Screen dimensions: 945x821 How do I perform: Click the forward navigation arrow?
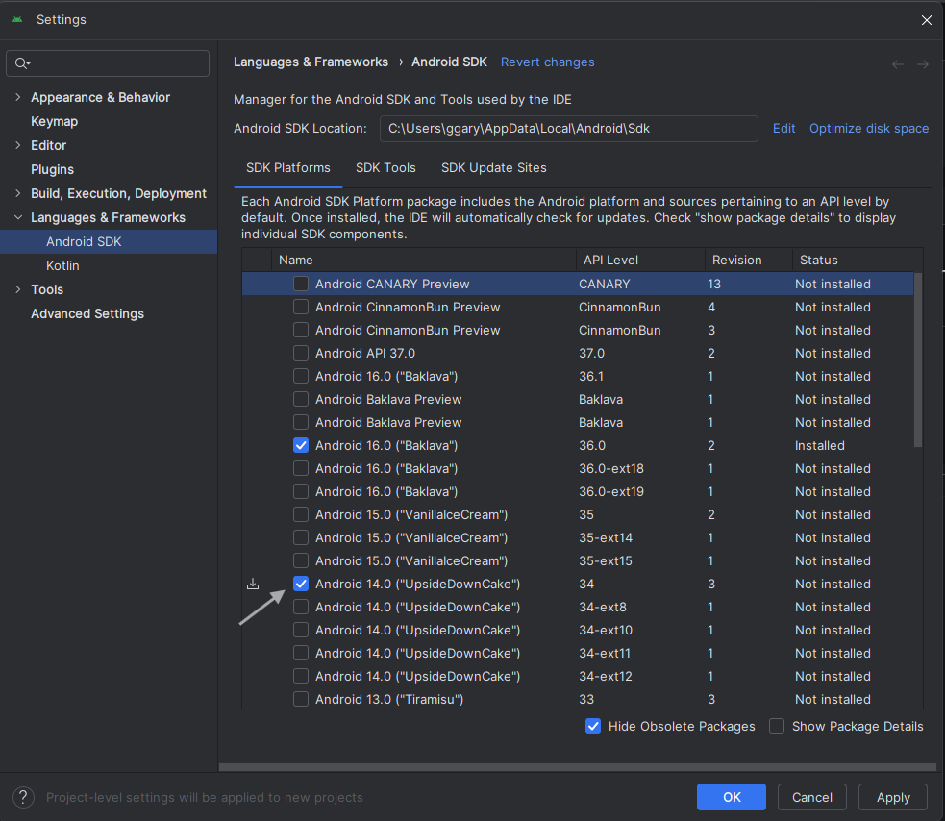click(923, 64)
